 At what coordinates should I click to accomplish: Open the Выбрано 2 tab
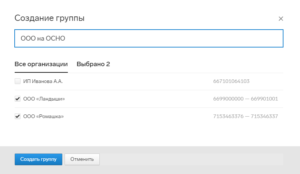[x=93, y=64]
